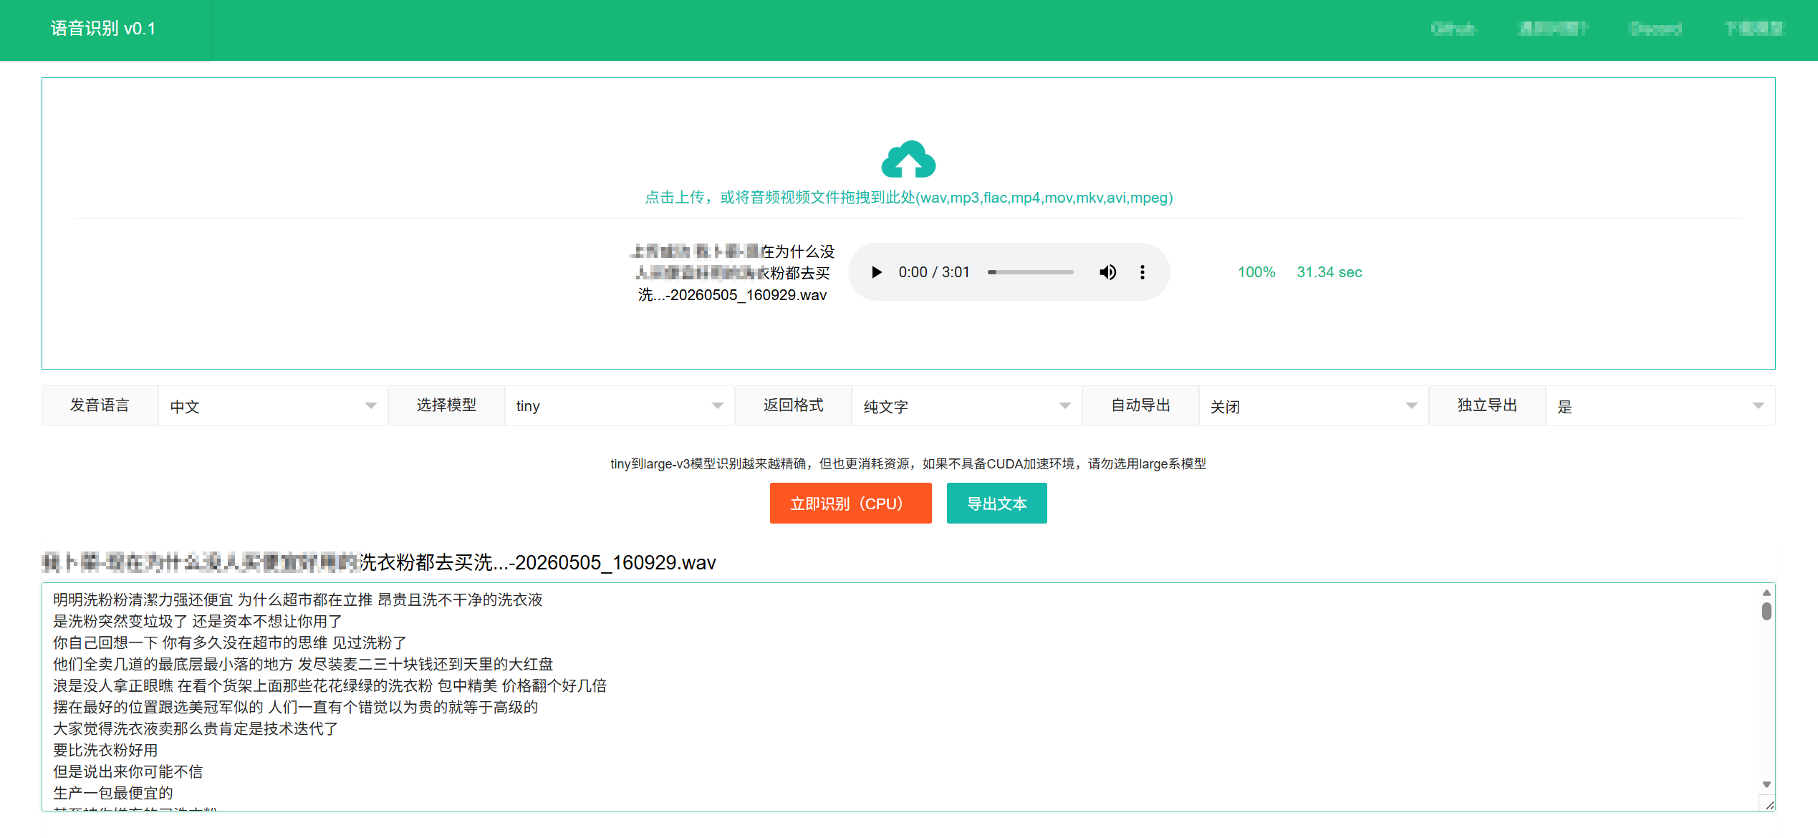This screenshot has height=838, width=1818.
Task: Open the audio player more-options menu
Action: 1143,272
